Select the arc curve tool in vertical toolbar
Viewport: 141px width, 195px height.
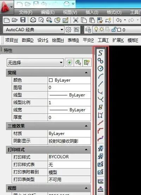point(100,76)
